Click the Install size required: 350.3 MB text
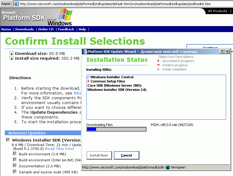 click(x=47, y=58)
